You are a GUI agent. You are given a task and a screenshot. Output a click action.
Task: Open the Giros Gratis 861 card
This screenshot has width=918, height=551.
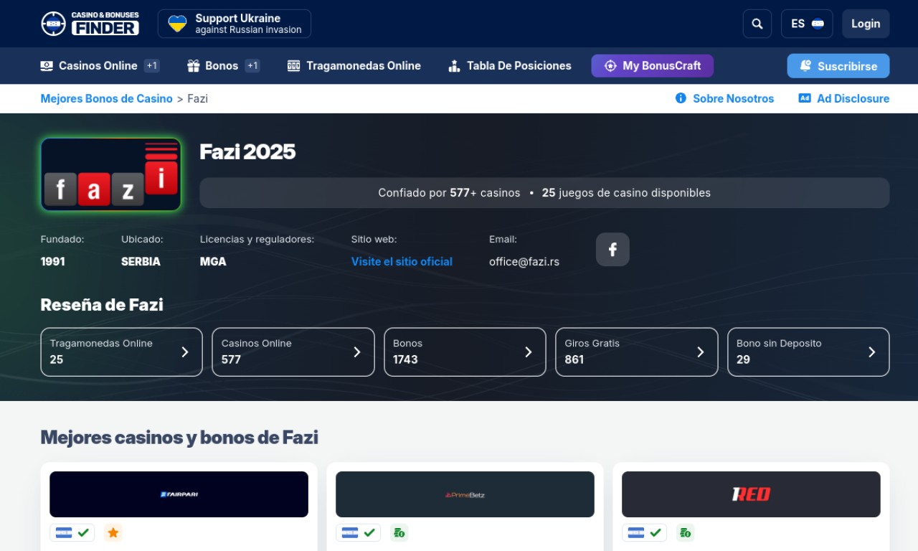coord(637,352)
